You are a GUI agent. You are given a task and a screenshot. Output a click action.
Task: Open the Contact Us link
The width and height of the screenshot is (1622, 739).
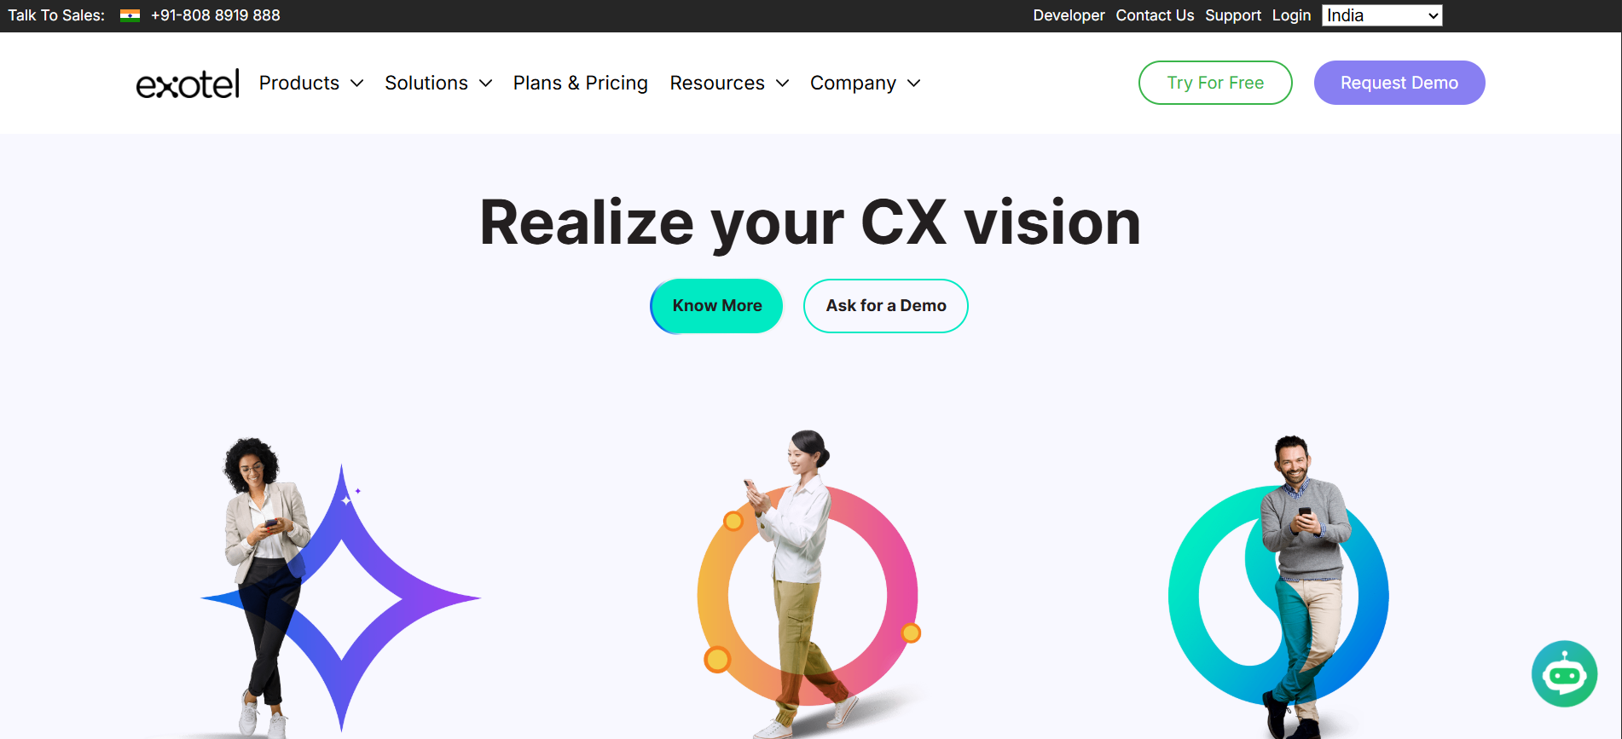point(1155,15)
